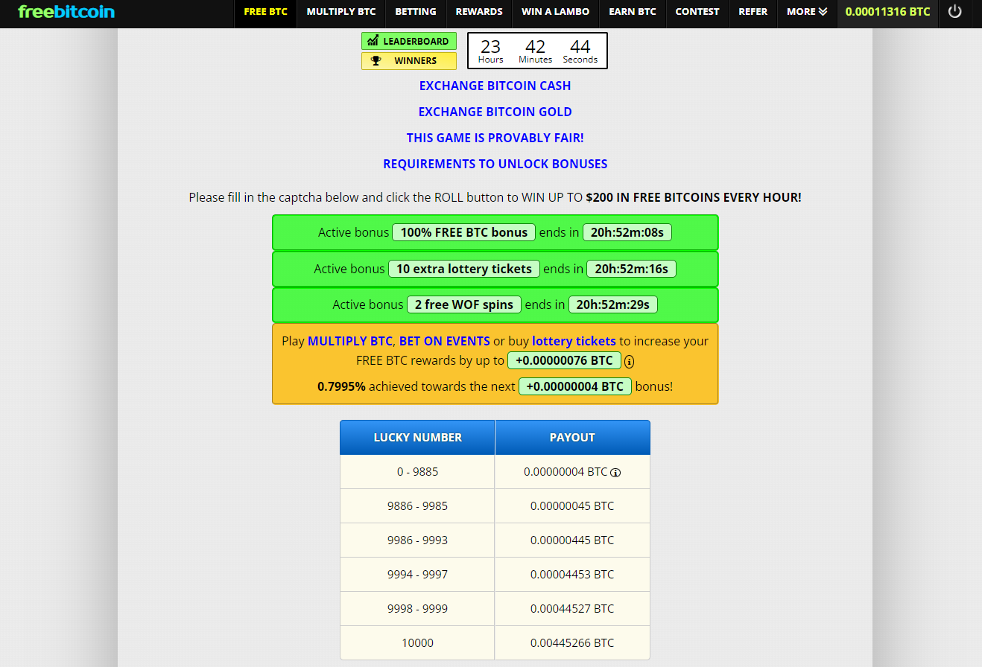Follow the EXCHANGE BITCOIN GOLD link
Screen dimensions: 982x667
[x=495, y=112]
